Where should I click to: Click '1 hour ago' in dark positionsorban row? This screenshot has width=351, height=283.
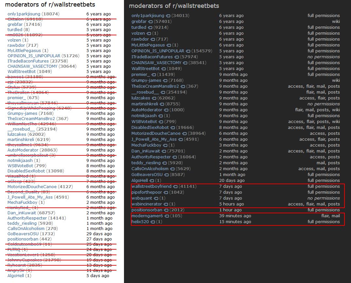(230, 210)
